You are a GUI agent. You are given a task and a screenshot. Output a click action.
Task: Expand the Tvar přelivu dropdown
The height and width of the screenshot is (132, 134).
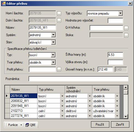pyautogui.click(x=53, y=62)
